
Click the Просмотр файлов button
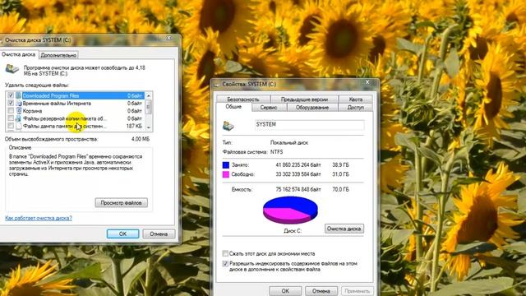point(121,203)
